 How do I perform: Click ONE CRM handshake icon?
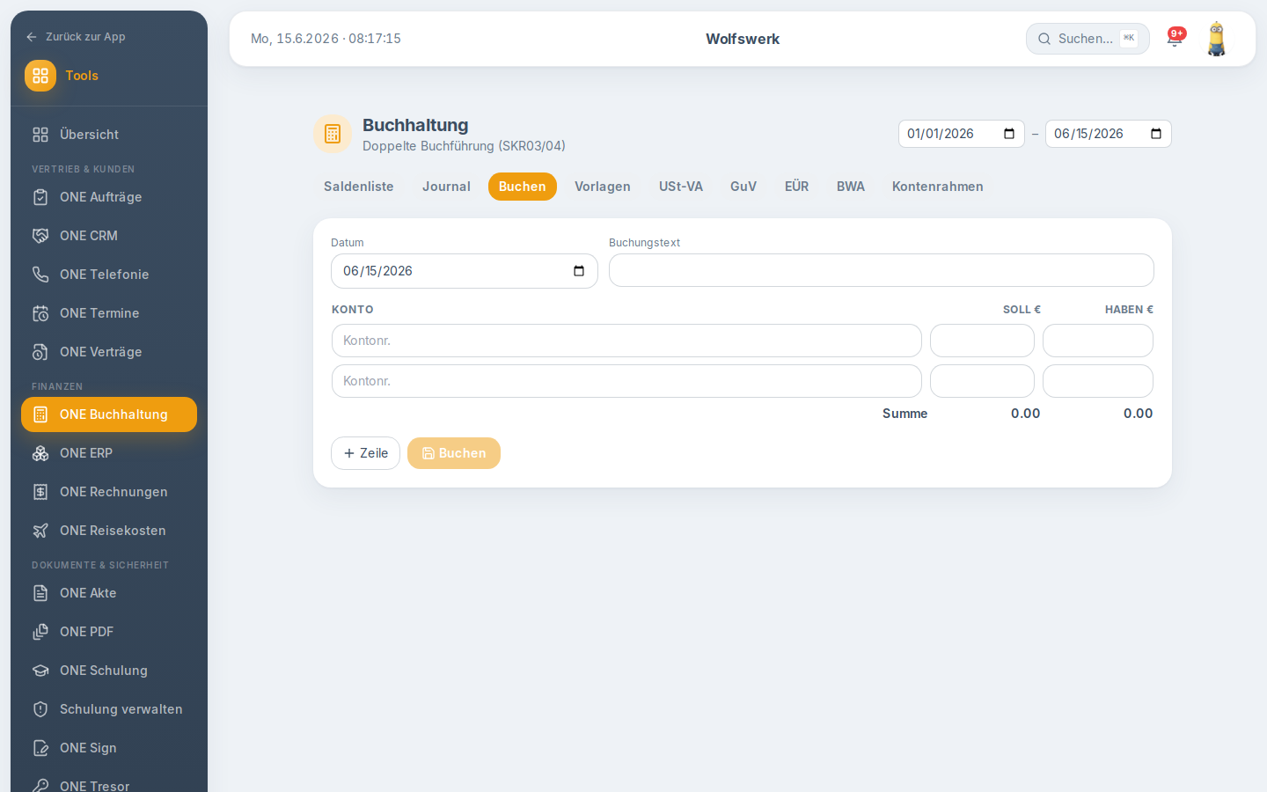point(40,236)
